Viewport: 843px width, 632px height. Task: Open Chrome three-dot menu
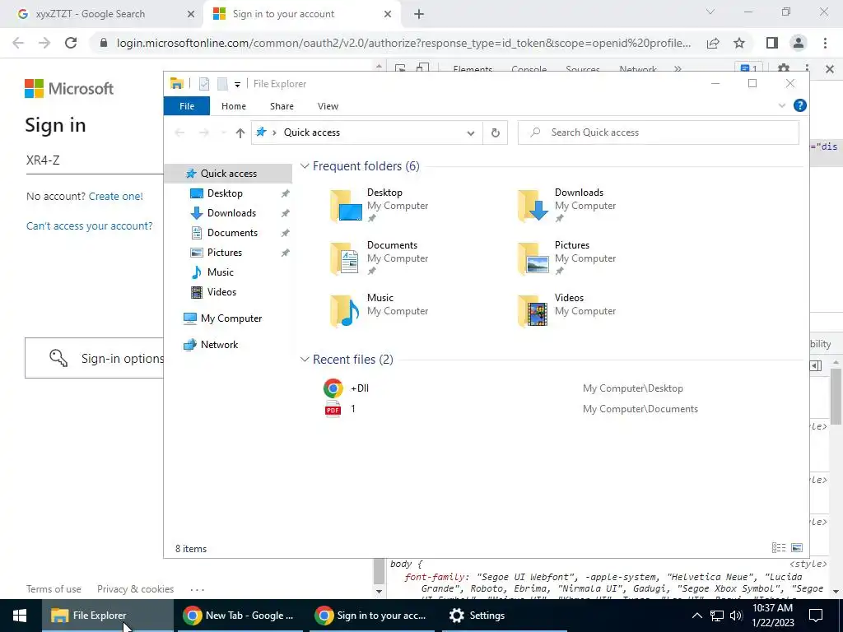(825, 43)
